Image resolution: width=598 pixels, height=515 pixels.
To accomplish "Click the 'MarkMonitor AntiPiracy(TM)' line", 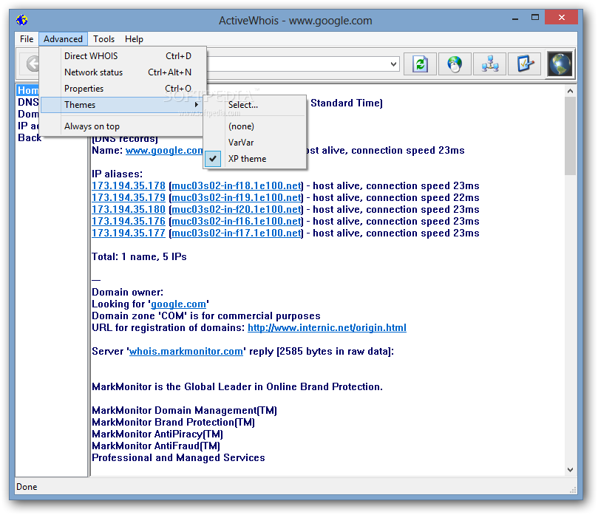I will 157,434.
